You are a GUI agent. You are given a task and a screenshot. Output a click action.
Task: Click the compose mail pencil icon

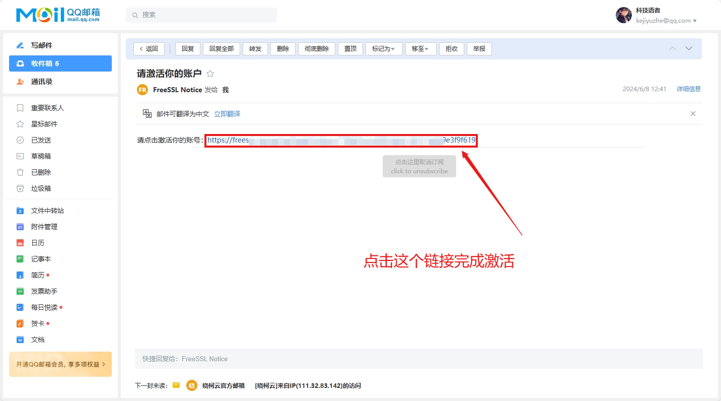pos(20,45)
